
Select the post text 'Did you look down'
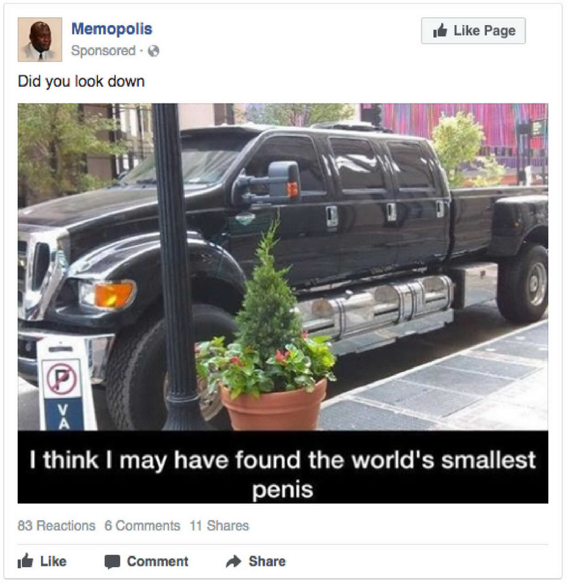(x=81, y=81)
